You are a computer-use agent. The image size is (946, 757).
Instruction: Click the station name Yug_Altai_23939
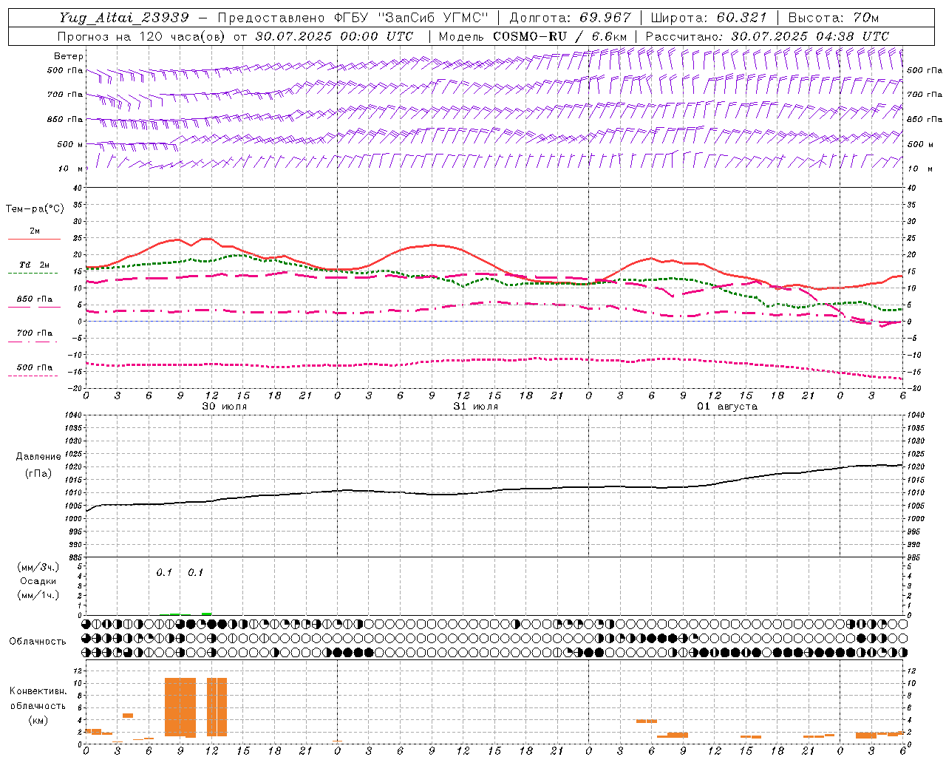pyautogui.click(x=124, y=18)
